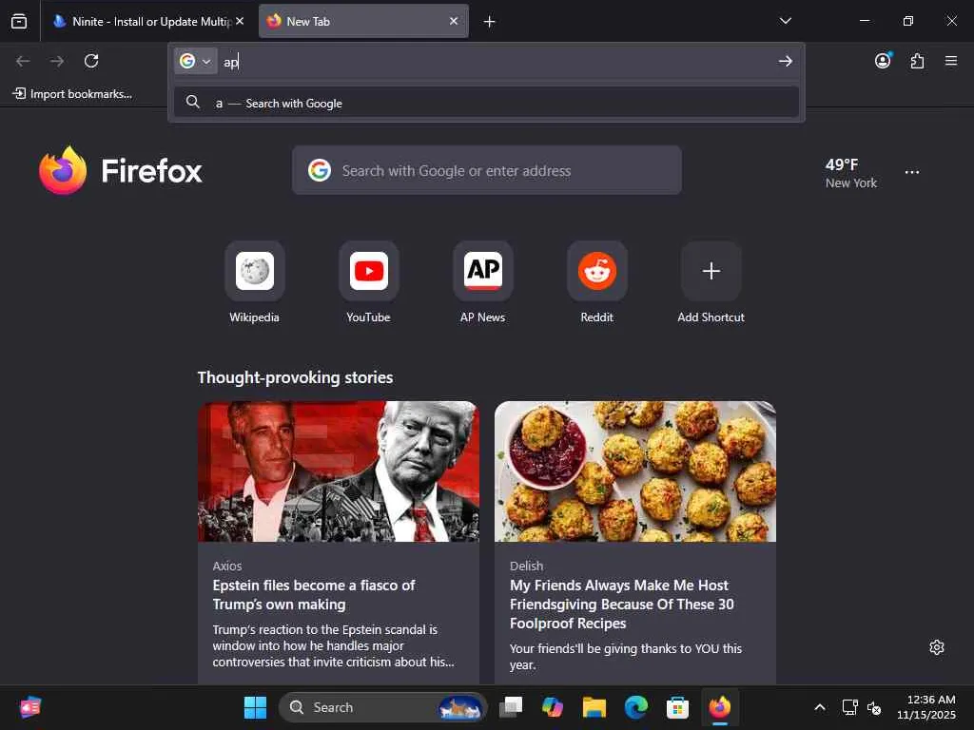Image resolution: width=974 pixels, height=730 pixels.
Task: Reload the current page
Action: click(x=91, y=61)
